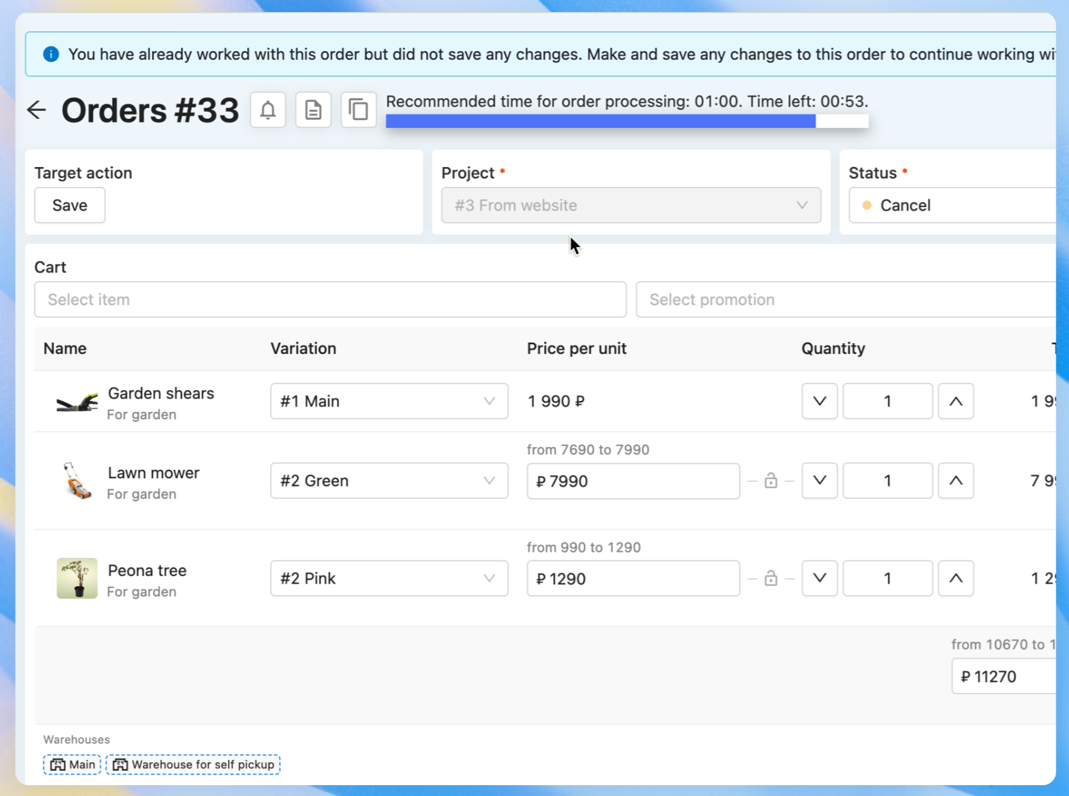This screenshot has width=1069, height=796.
Task: Click the Lawn mower price field ₽ 7990
Action: [x=633, y=481]
